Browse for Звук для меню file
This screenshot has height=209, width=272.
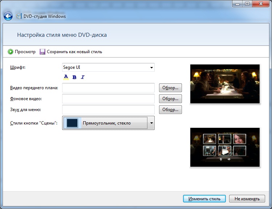(x=170, y=110)
